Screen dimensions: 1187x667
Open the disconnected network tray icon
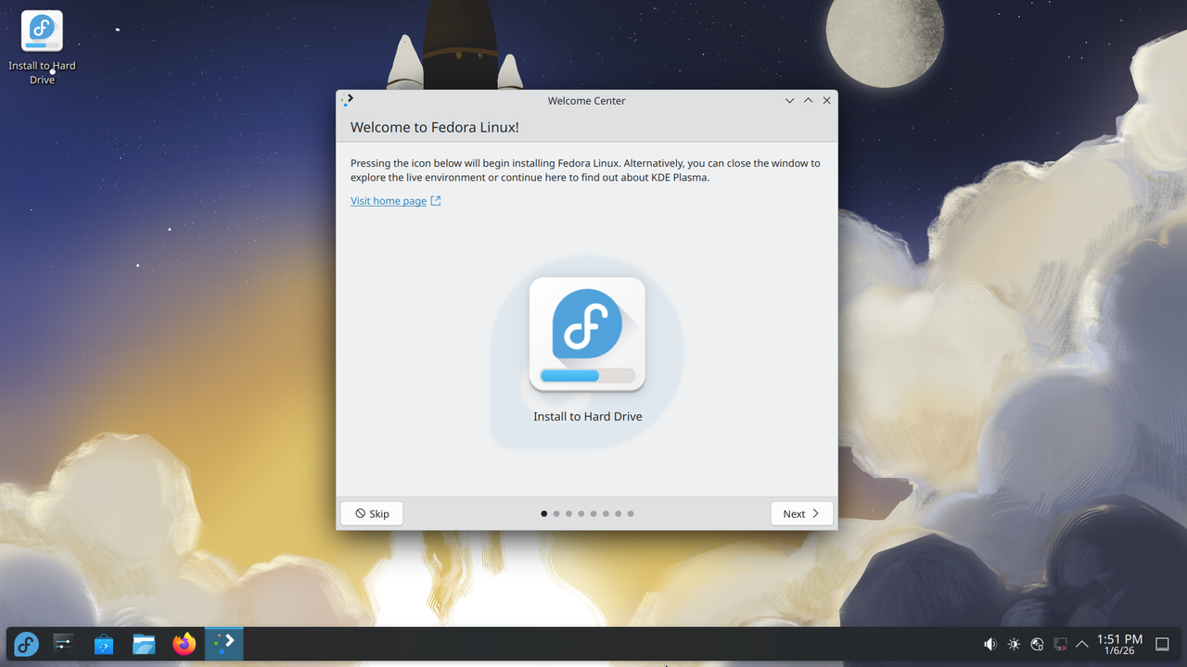point(1060,644)
